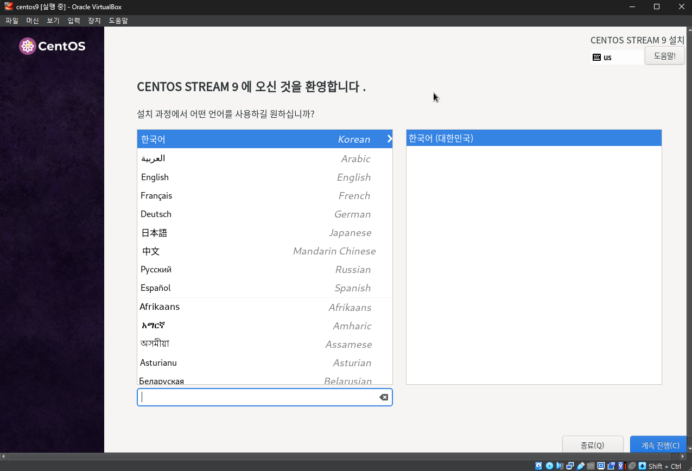The height and width of the screenshot is (471, 692).
Task: Click the optical disc status icon
Action: [549, 466]
